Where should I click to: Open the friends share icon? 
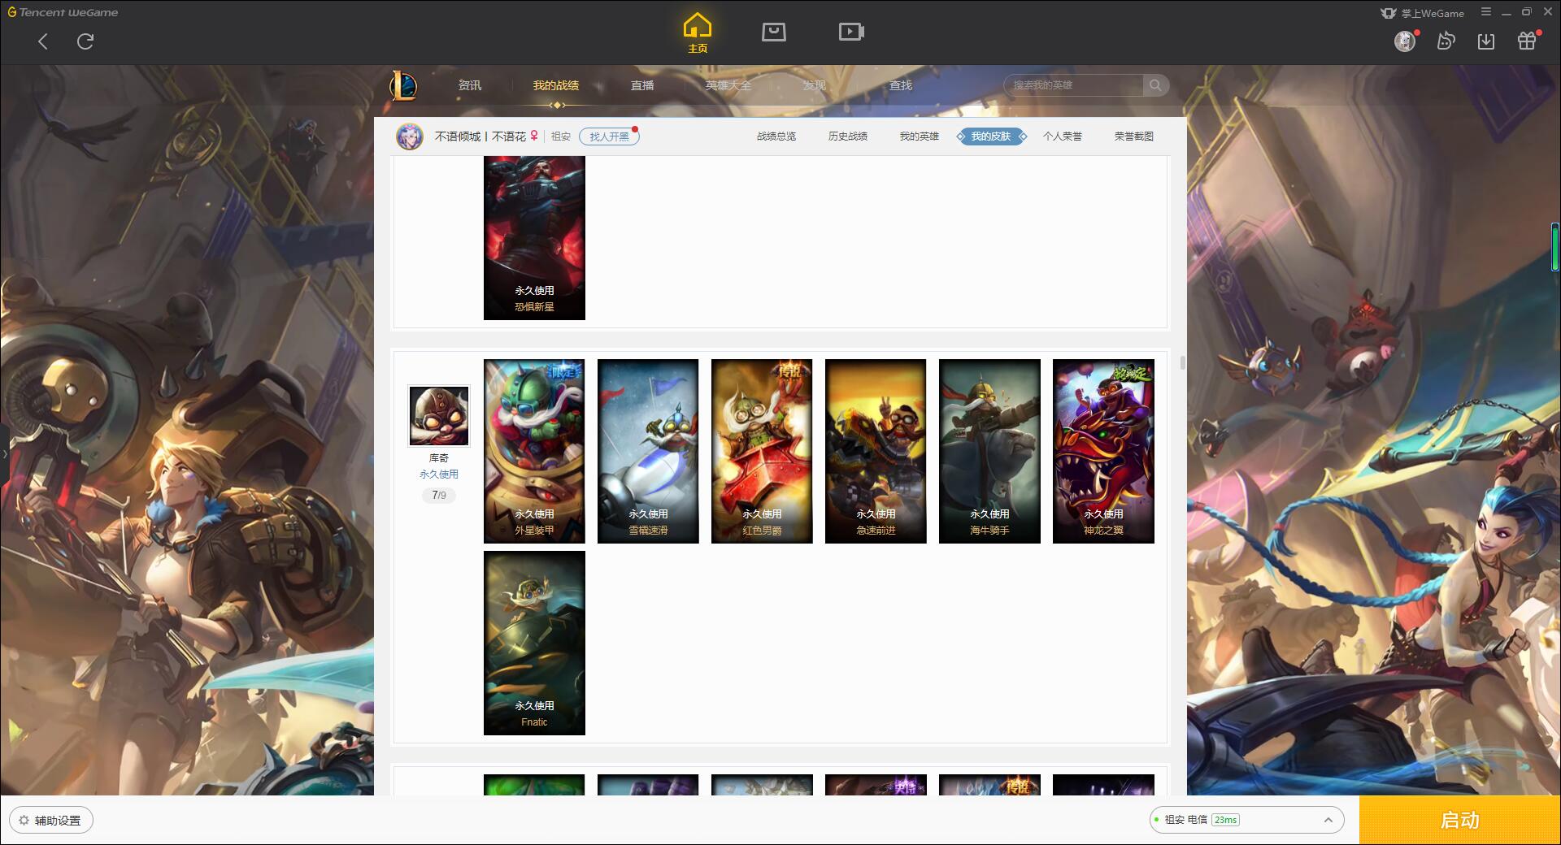1446,41
